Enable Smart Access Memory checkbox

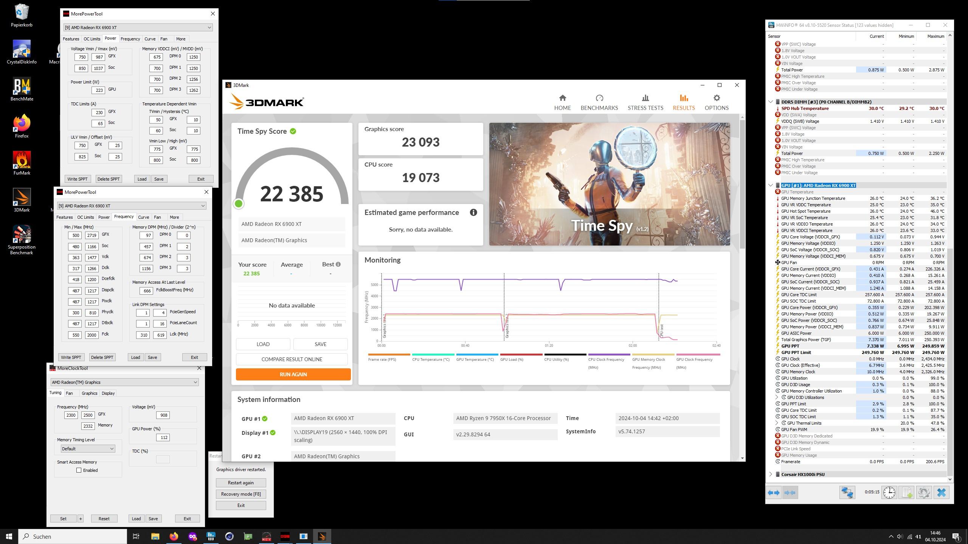(79, 470)
